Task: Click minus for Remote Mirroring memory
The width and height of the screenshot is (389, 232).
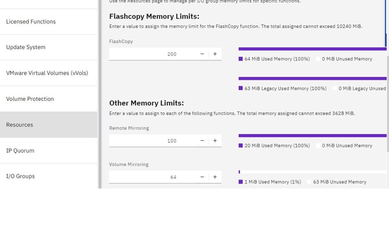Action: tap(202, 140)
